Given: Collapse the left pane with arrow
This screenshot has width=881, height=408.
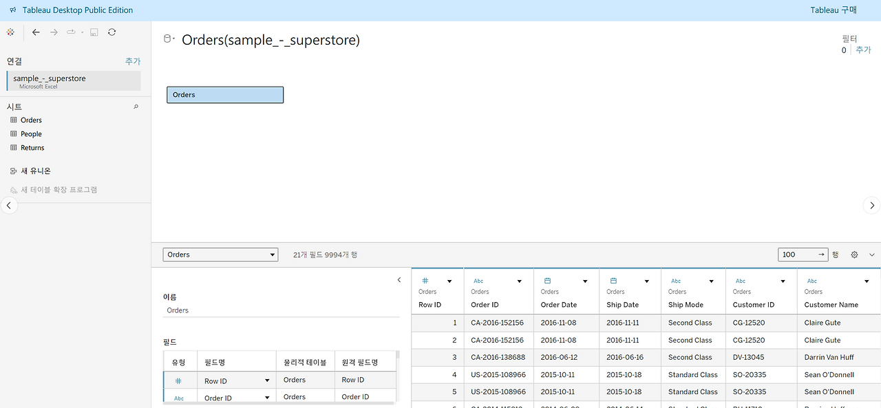Looking at the screenshot, I should [x=9, y=205].
